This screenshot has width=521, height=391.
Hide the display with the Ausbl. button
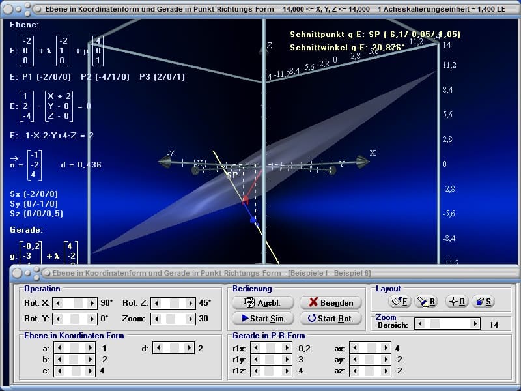click(263, 302)
